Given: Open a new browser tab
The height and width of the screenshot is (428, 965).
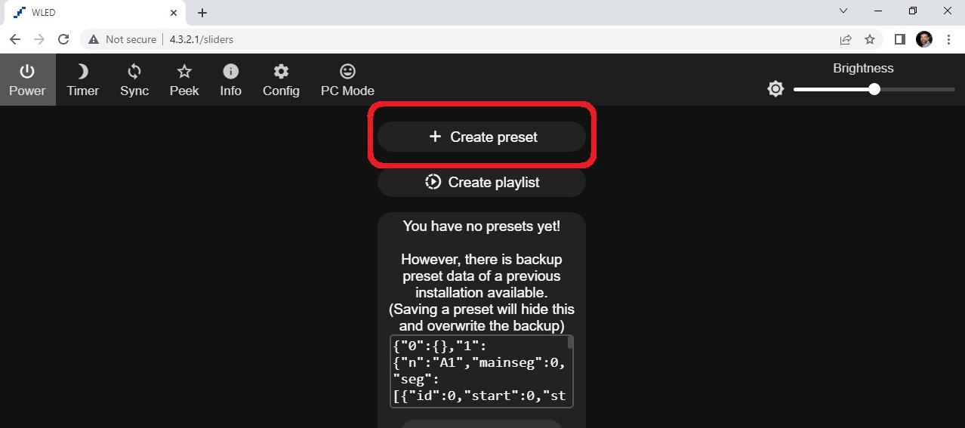Looking at the screenshot, I should (x=202, y=12).
